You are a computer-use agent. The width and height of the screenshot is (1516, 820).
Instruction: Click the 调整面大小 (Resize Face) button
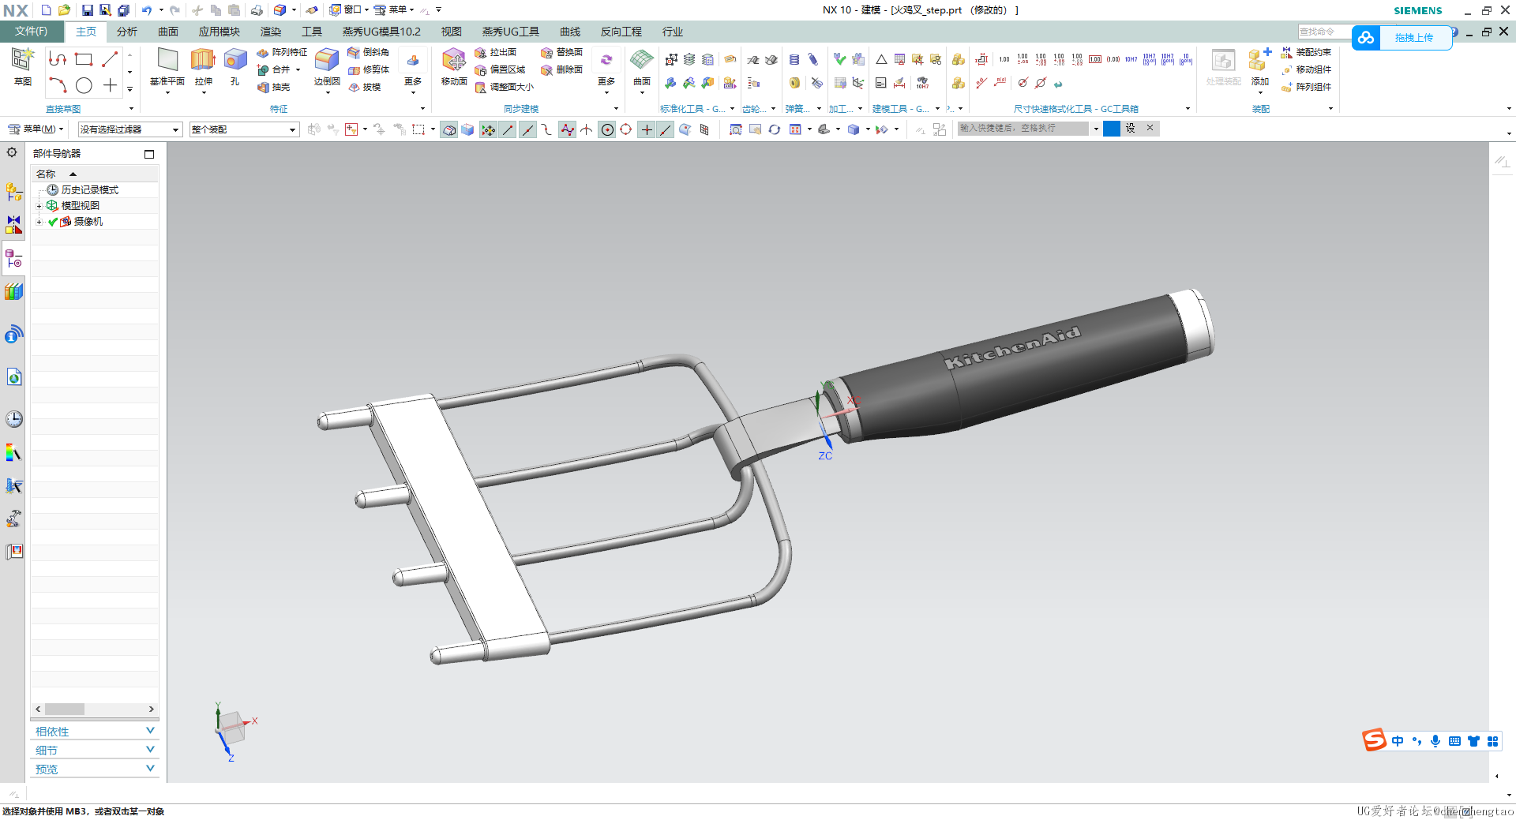pyautogui.click(x=504, y=87)
